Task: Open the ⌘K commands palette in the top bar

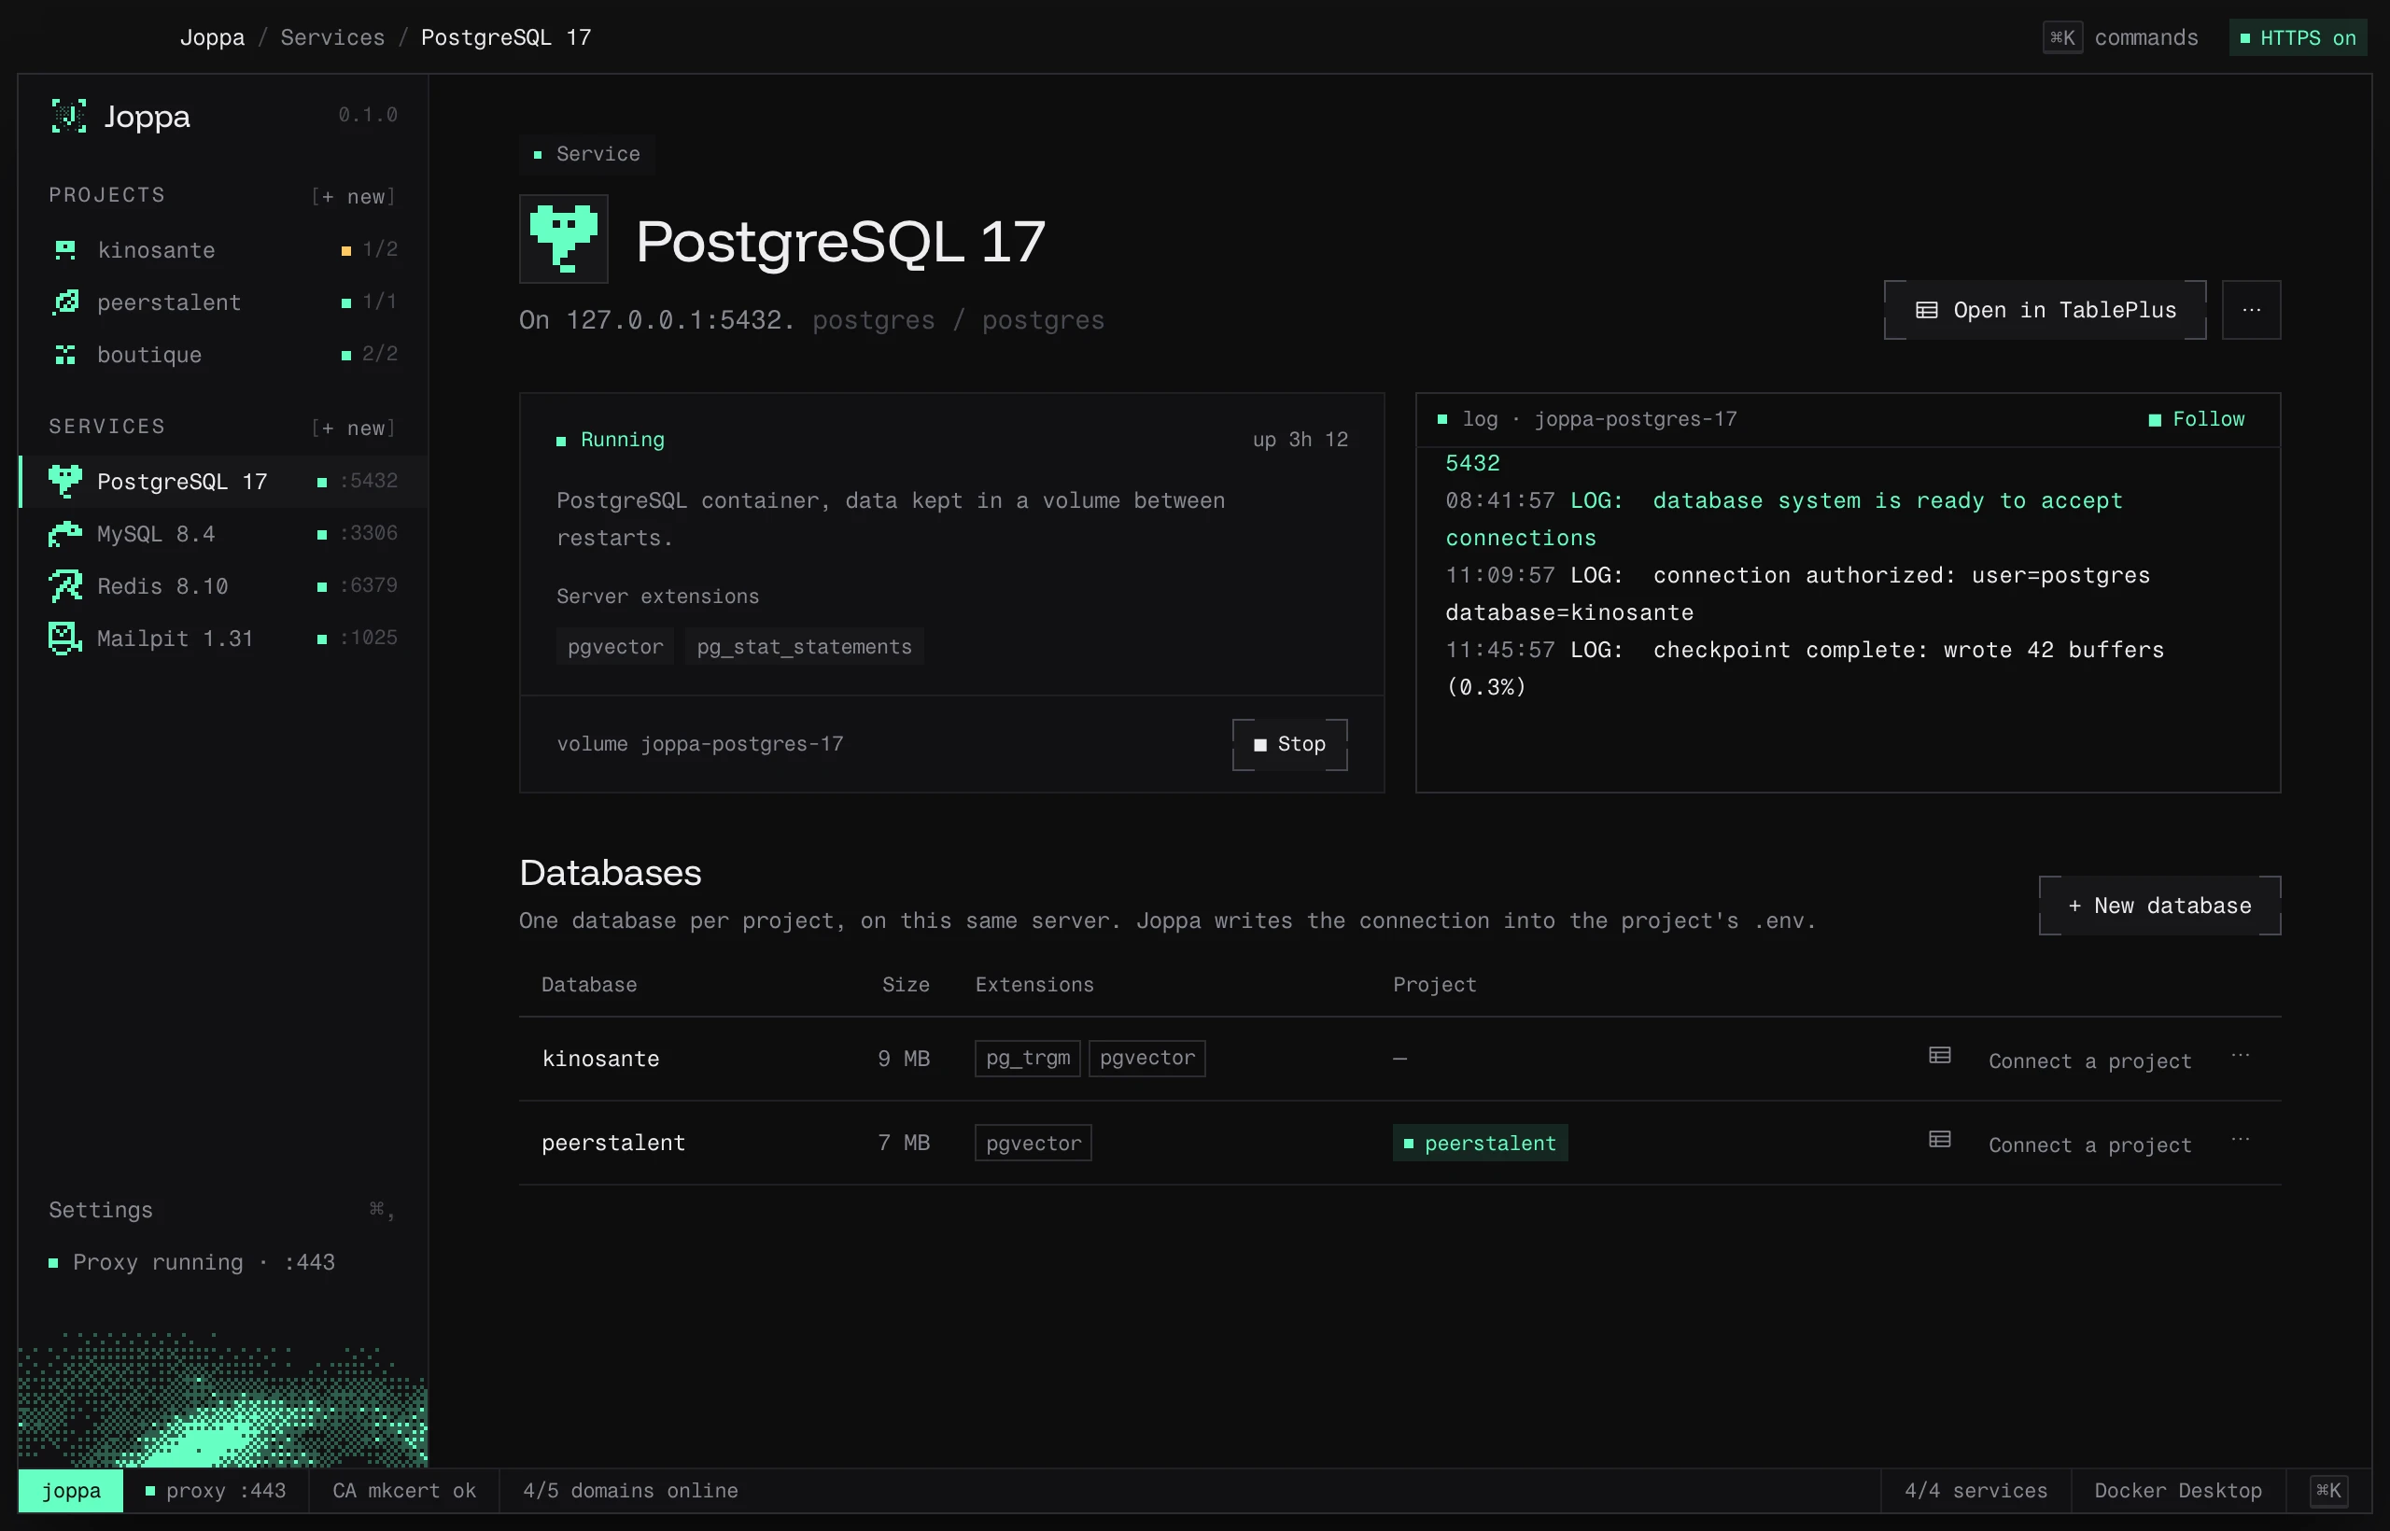Action: pyautogui.click(x=2120, y=37)
